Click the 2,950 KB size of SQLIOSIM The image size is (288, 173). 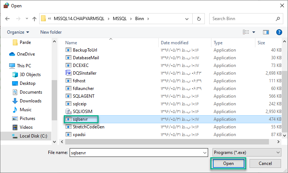tap(273, 112)
